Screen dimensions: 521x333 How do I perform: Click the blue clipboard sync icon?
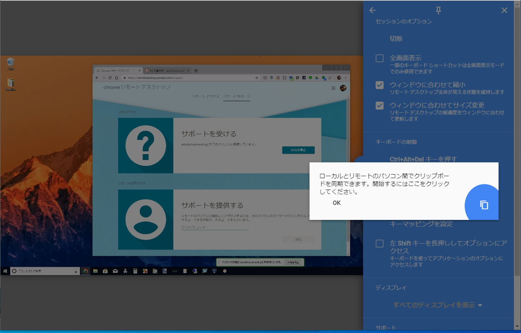click(484, 205)
